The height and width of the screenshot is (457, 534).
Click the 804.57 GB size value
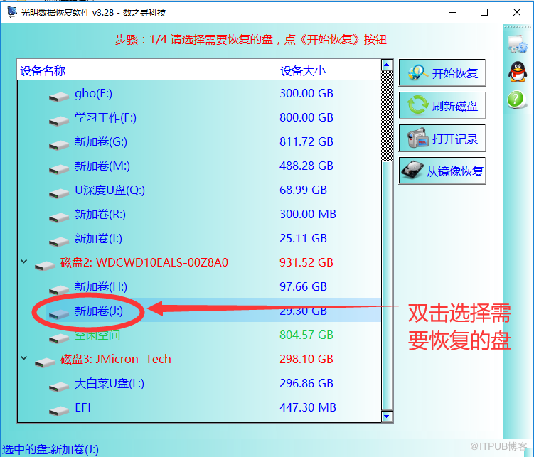pos(306,335)
